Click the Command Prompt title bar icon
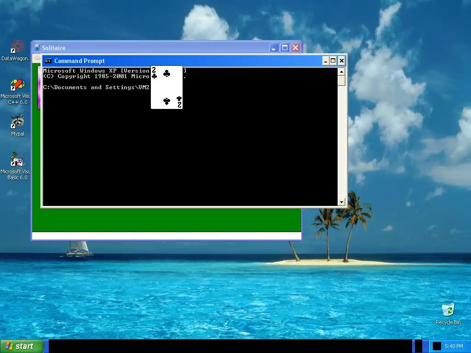This screenshot has width=471, height=353. tap(48, 61)
